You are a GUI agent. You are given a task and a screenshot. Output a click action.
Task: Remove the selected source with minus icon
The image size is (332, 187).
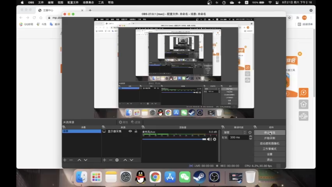pos(110,160)
